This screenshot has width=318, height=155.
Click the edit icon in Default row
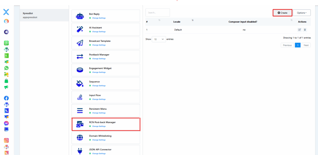pos(299,30)
